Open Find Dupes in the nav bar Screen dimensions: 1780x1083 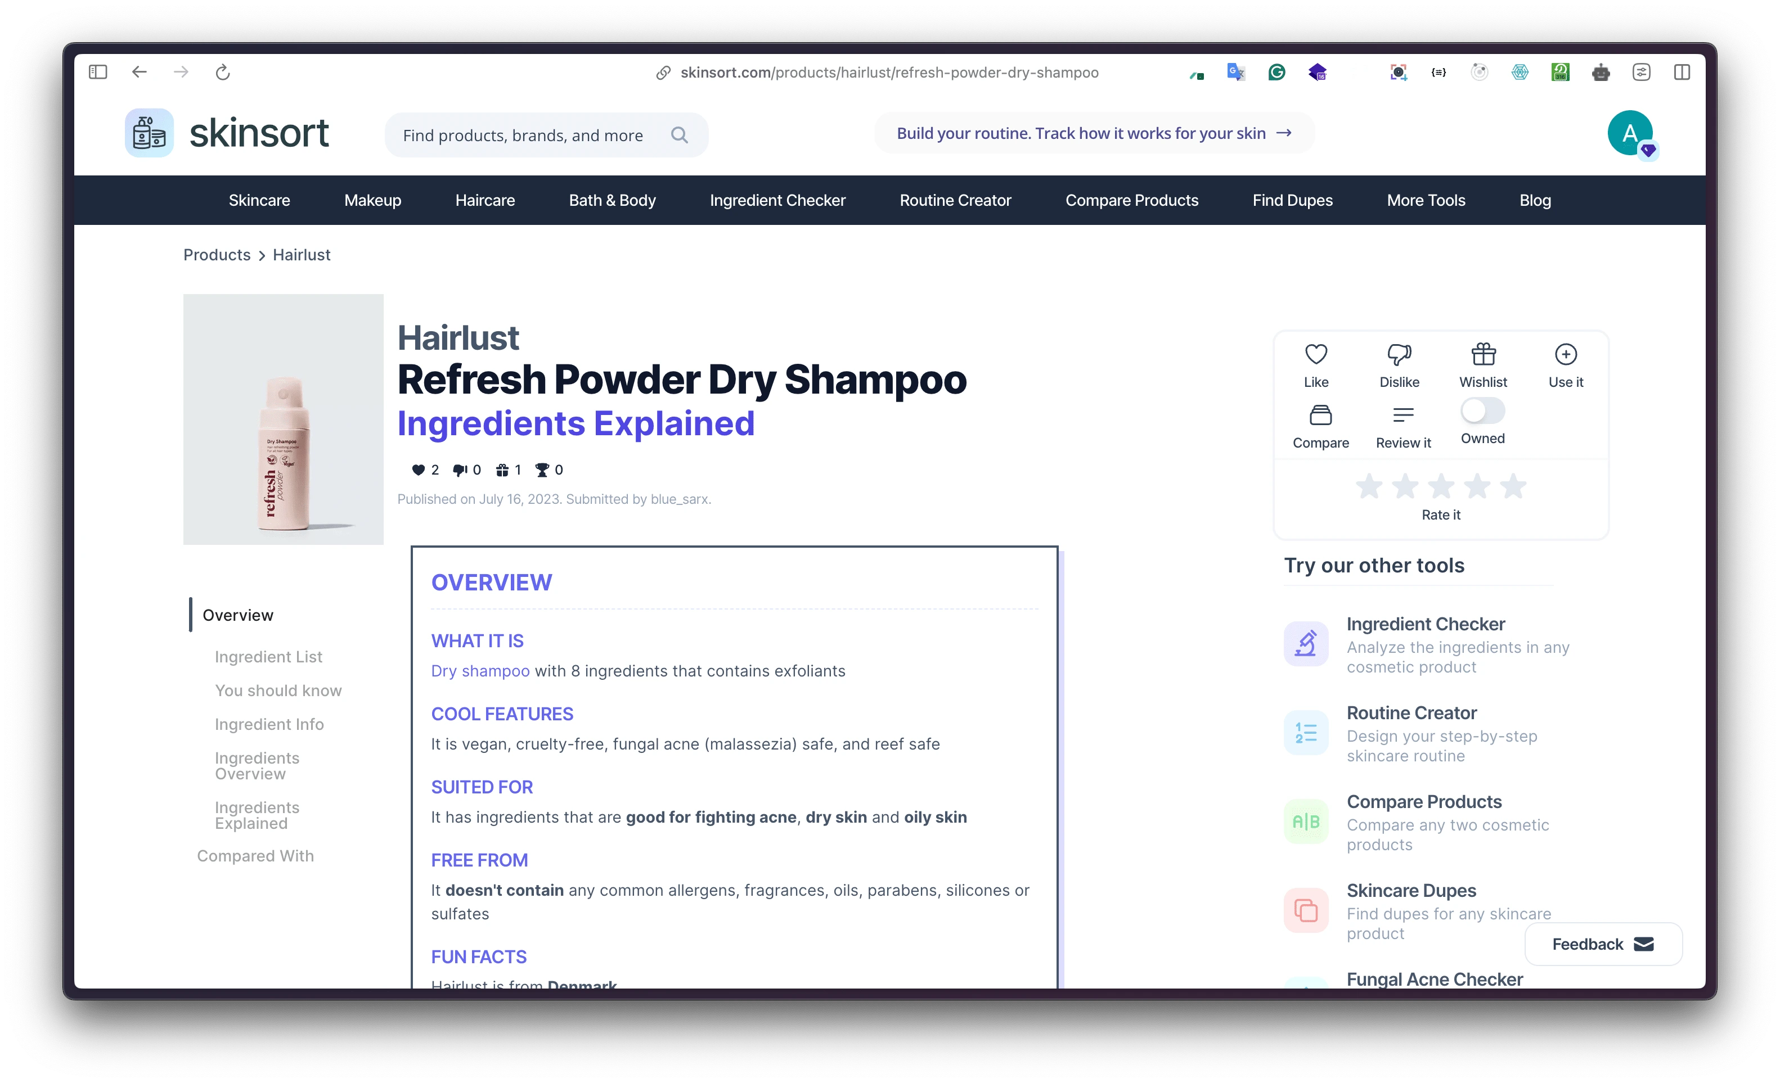pos(1292,200)
